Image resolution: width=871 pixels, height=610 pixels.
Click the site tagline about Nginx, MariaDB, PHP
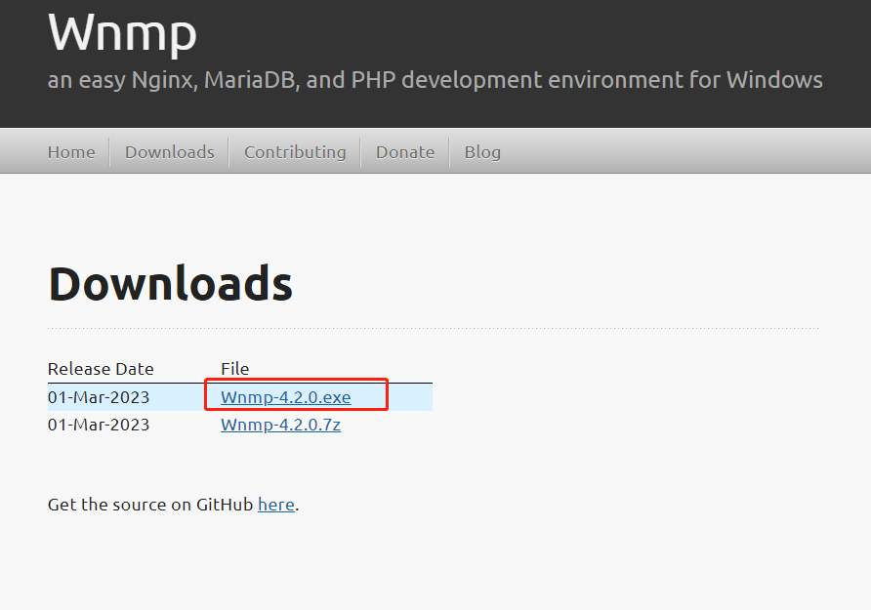[435, 80]
